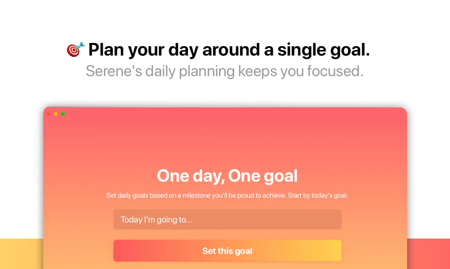Focus the "Today I'm going to..." field
The height and width of the screenshot is (269, 450).
coord(227,219)
